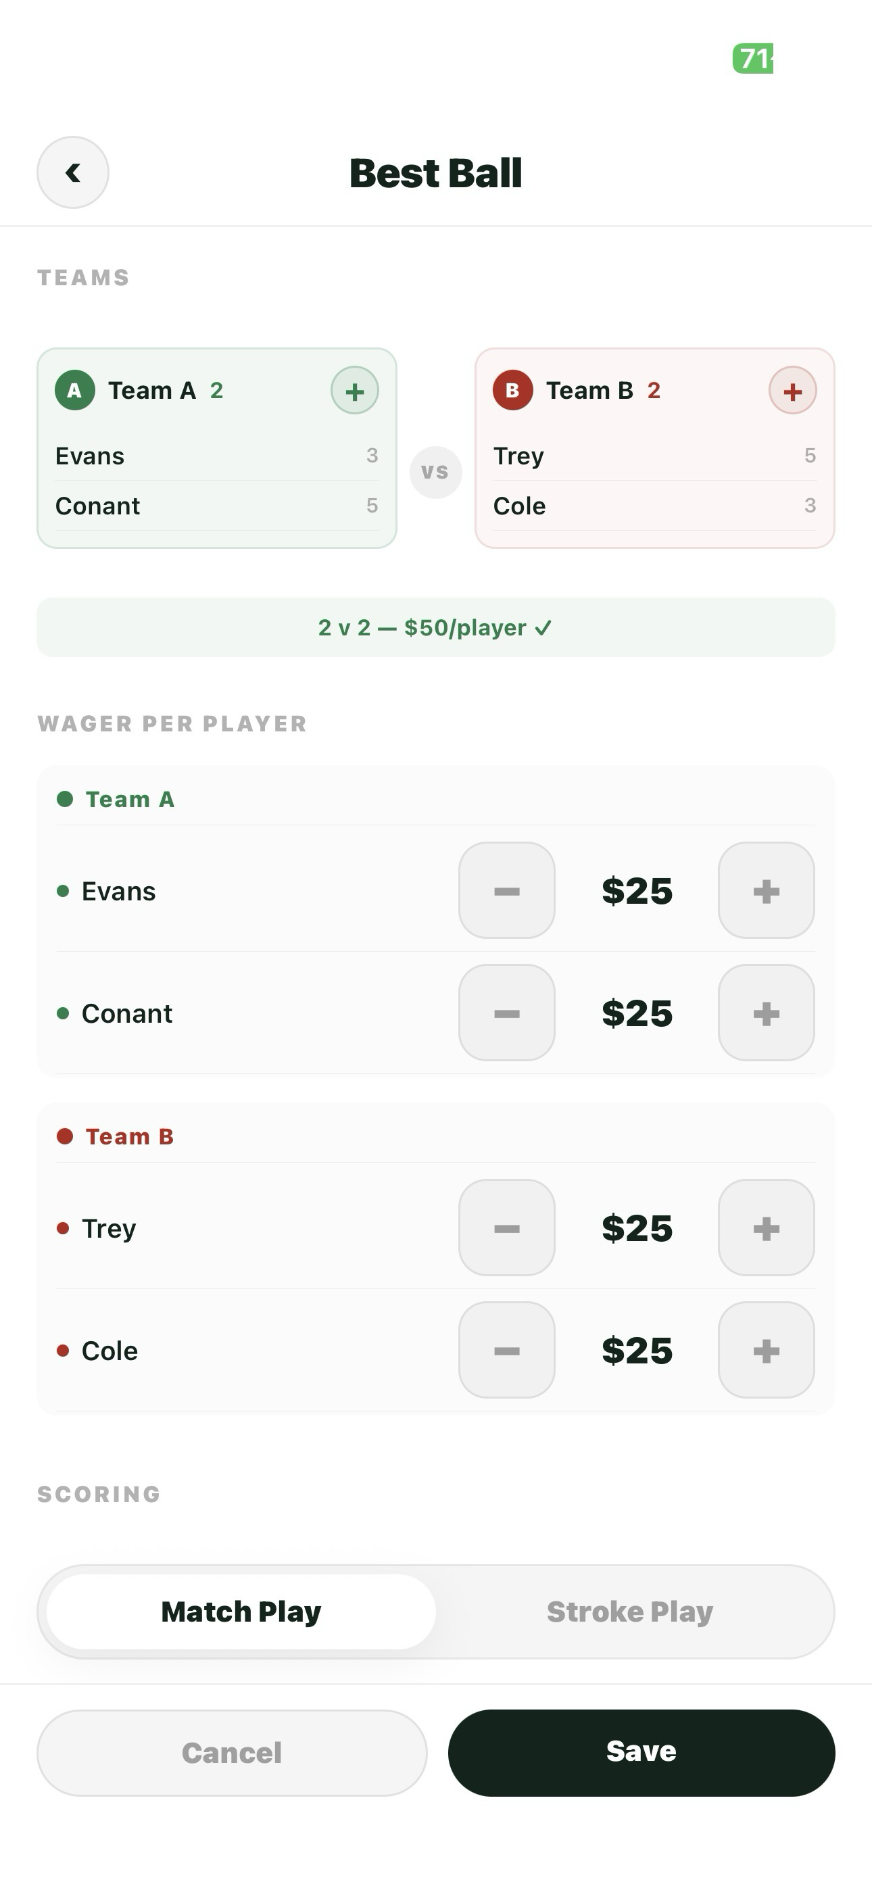Decrease Evans's wager amount
The image size is (872, 1890).
coord(506,890)
